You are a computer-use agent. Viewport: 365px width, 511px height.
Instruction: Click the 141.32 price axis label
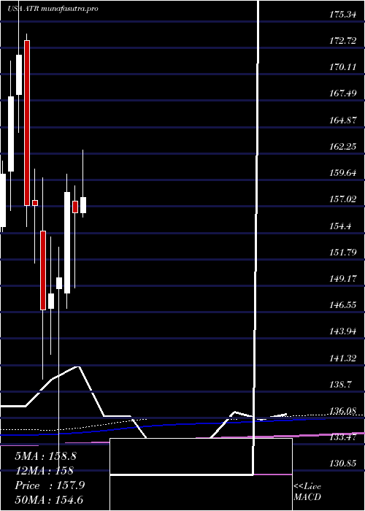342,358
